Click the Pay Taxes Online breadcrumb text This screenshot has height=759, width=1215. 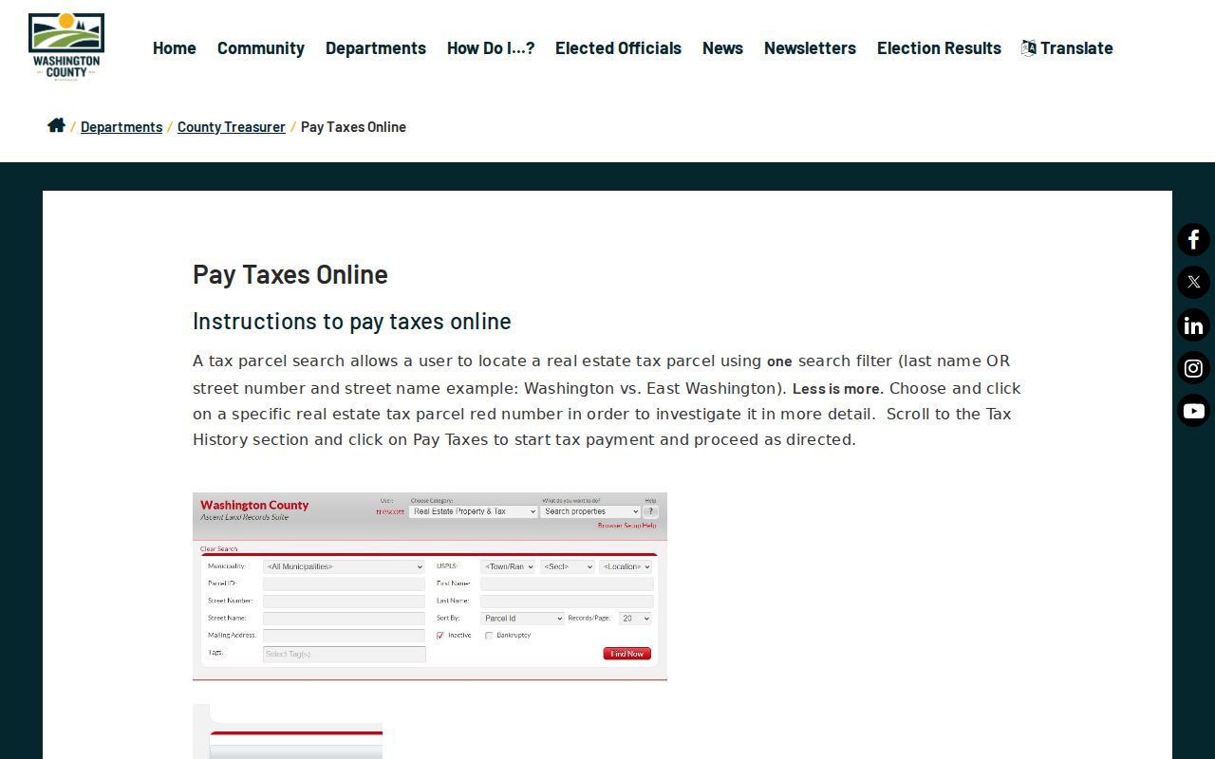[x=353, y=126]
